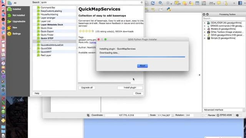This screenshot has height=138, width=246.
Task: Click the CSW catalog icon in toolbar
Action: 161,9
